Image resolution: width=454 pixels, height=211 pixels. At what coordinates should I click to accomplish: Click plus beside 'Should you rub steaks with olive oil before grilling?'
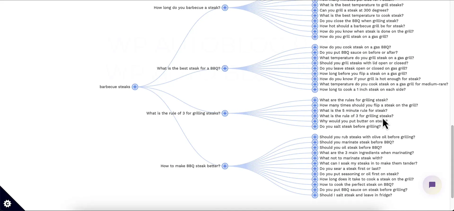pyautogui.click(x=315, y=137)
